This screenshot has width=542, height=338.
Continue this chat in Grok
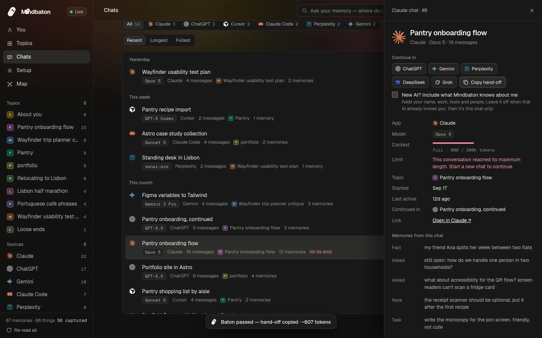tap(444, 82)
